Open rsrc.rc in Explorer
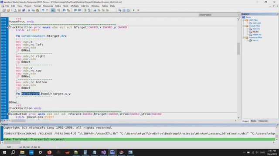The height and width of the screenshot is (156, 279). pyautogui.click(x=255, y=40)
